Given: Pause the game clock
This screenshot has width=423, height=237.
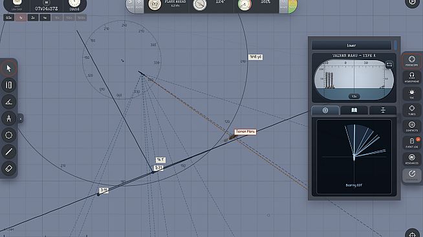Looking at the screenshot, I should pyautogui.click(x=46, y=3).
